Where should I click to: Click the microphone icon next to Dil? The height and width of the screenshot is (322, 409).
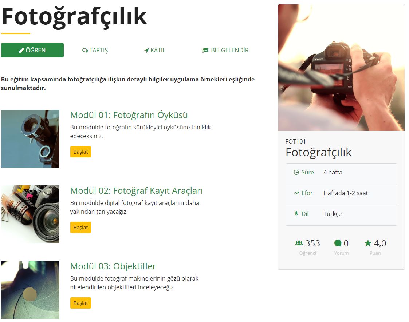point(296,214)
